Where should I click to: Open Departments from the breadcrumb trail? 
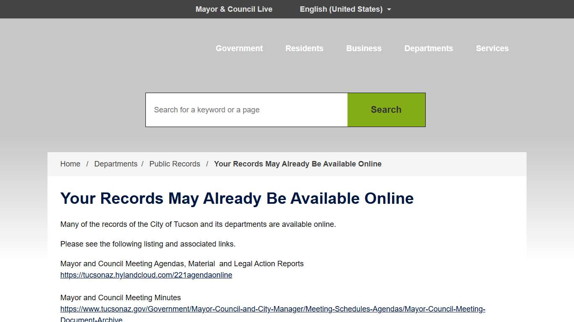[116, 164]
